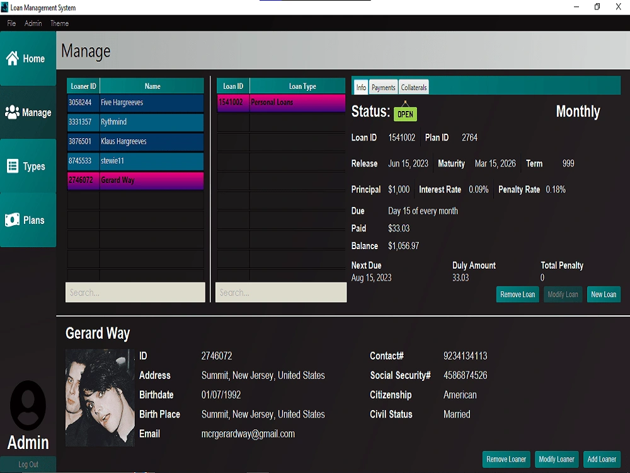
Task: Select the Rythmind loaner row
Action: point(135,122)
